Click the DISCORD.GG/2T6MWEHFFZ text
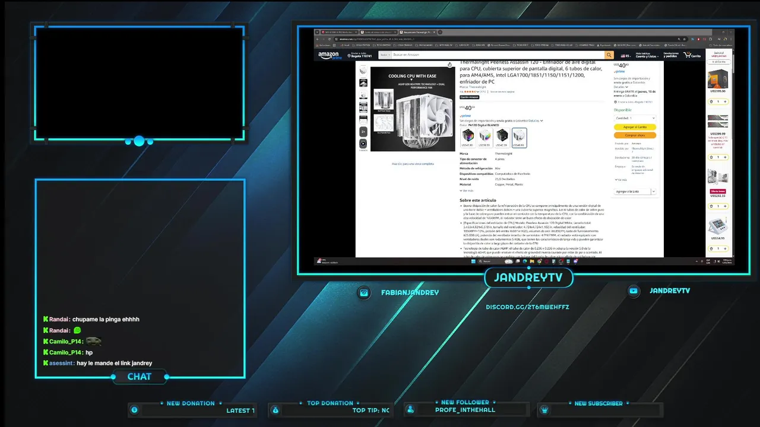 (x=527, y=307)
